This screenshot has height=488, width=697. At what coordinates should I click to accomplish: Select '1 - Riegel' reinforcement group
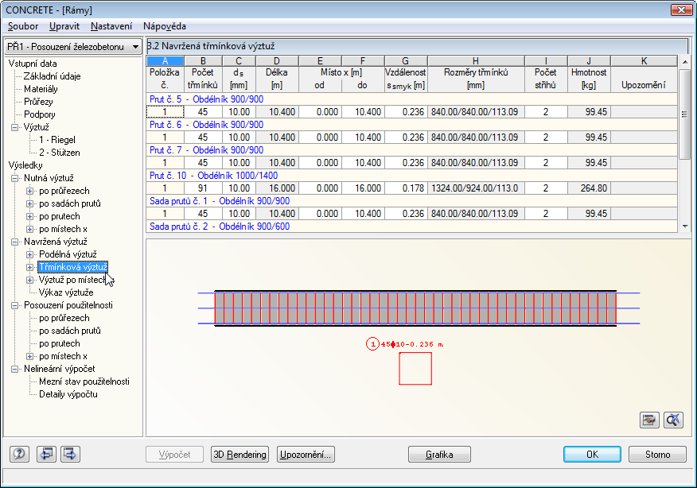(57, 140)
